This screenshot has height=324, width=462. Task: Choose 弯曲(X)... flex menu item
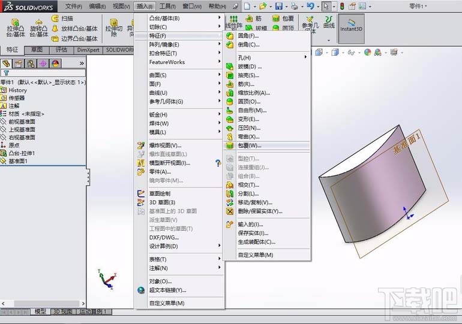pos(266,137)
